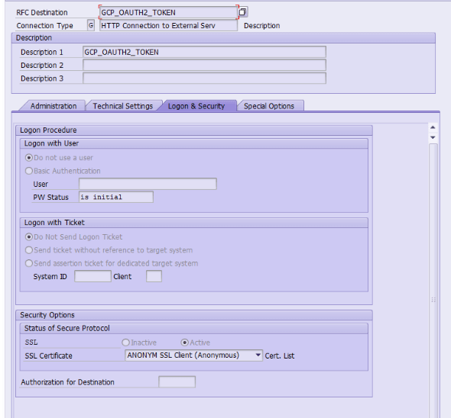Set SSL to Active

pos(184,342)
